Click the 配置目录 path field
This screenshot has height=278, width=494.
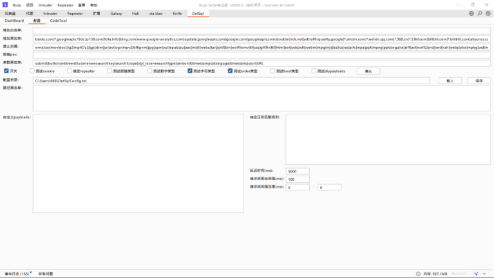tap(231, 81)
